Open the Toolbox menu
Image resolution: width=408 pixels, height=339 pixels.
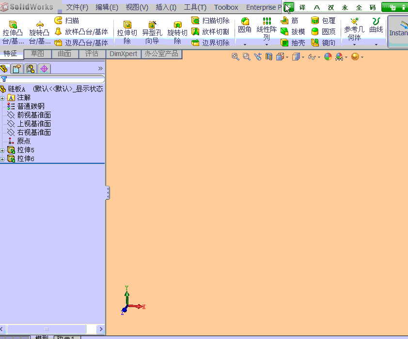(226, 7)
